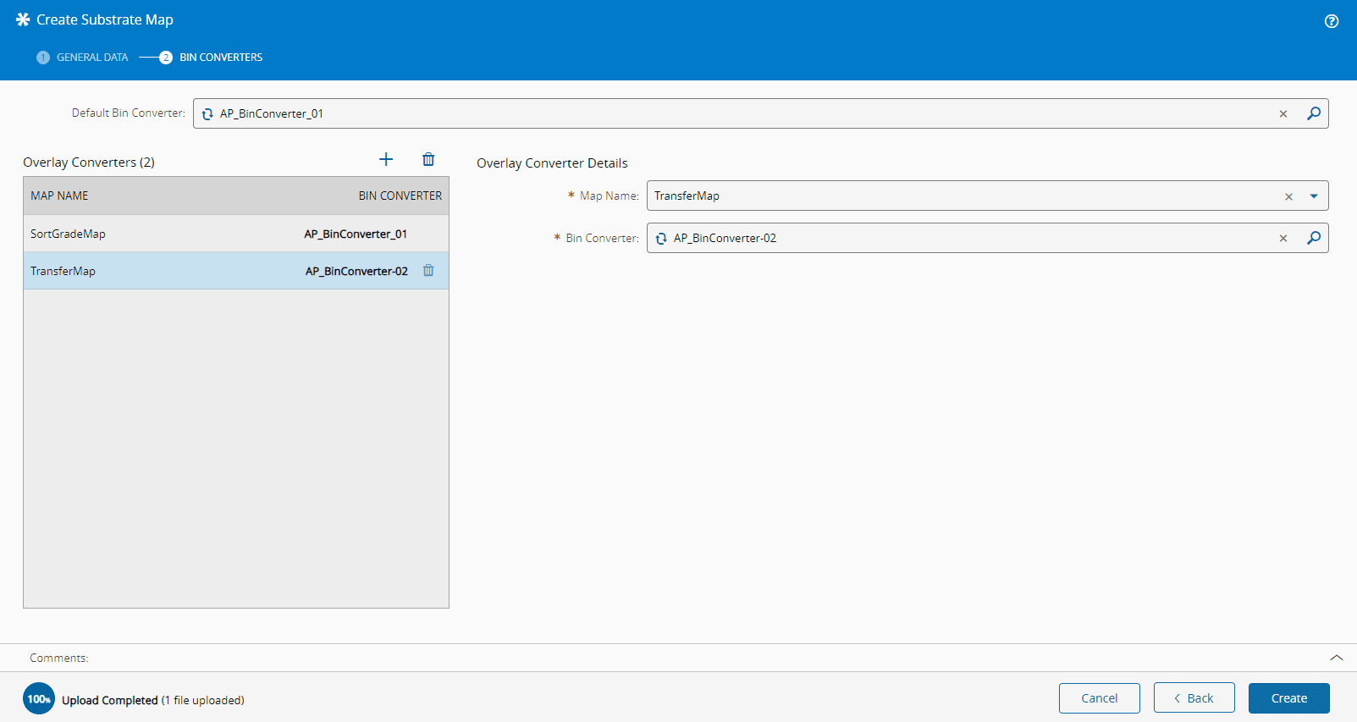
Task: Click the 100% upload progress indicator
Action: (39, 699)
